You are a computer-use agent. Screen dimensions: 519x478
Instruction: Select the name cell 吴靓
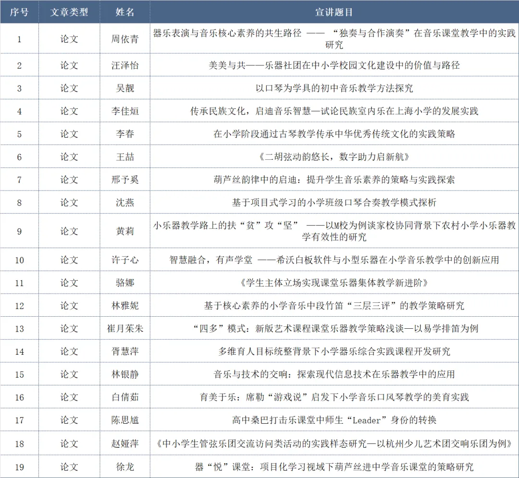tap(125, 88)
